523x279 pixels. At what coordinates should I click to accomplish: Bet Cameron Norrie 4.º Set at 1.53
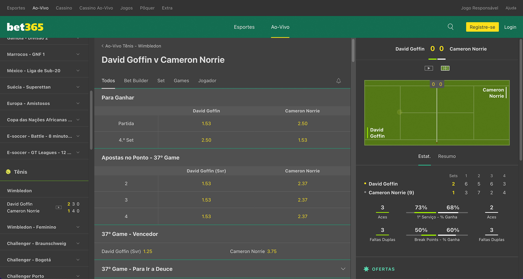tap(302, 140)
